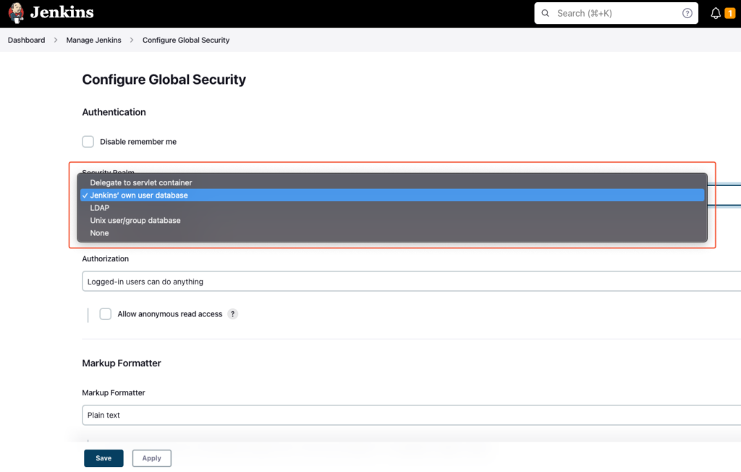The height and width of the screenshot is (472, 741).
Task: Open Manage Jenkins breadcrumb
Action: pos(93,41)
